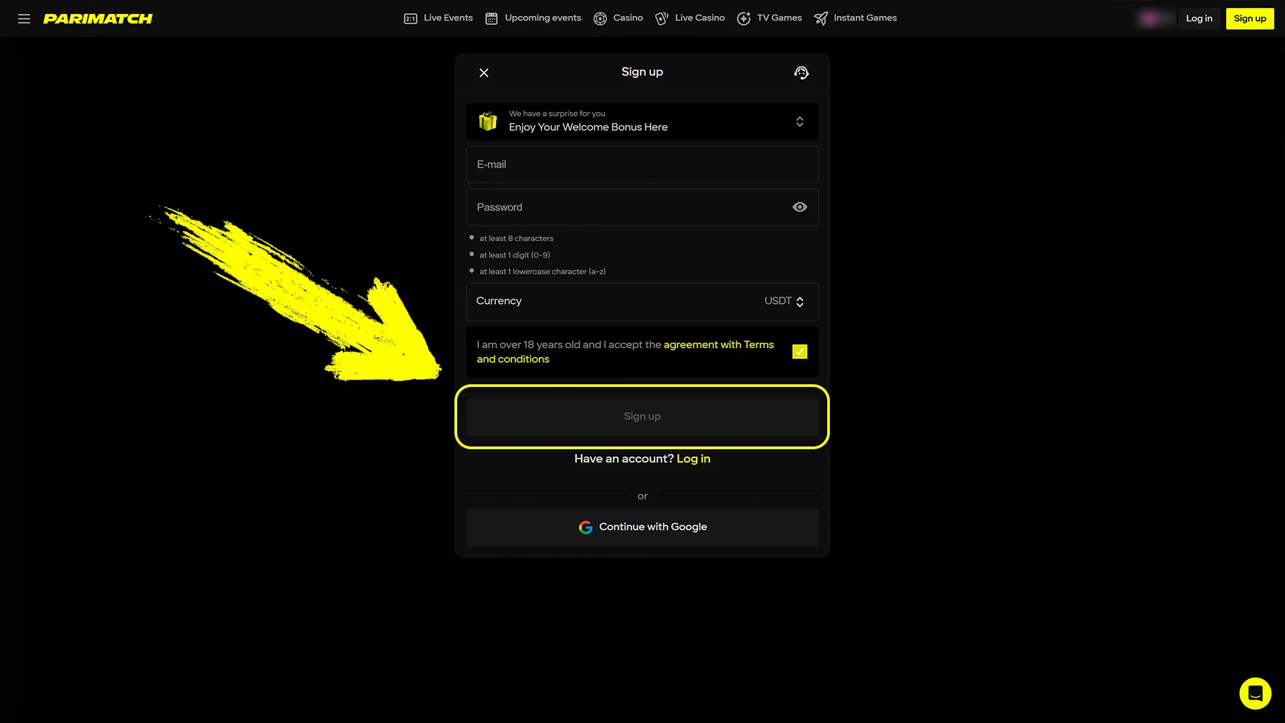This screenshot has height=723, width=1285.
Task: Click Continue with Google
Action: [x=642, y=527]
